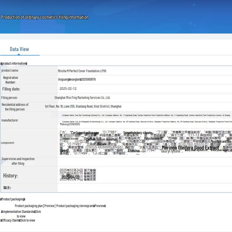
Task: Click the Implementation Standards view link
Action: 21,214
